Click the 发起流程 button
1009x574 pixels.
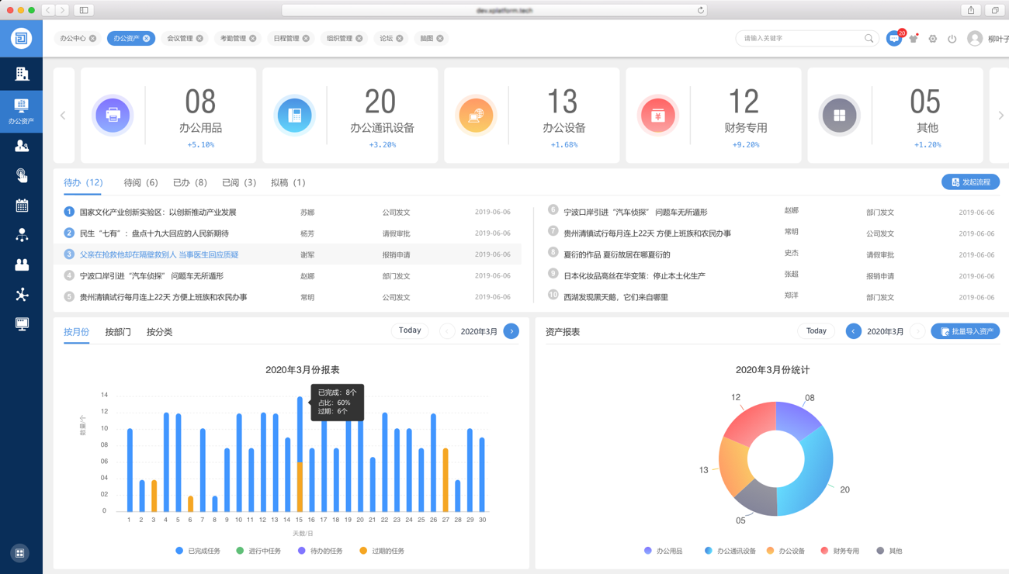(970, 182)
